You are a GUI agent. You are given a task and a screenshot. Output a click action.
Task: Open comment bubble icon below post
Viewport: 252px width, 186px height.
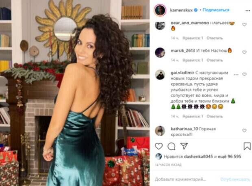[172, 146]
